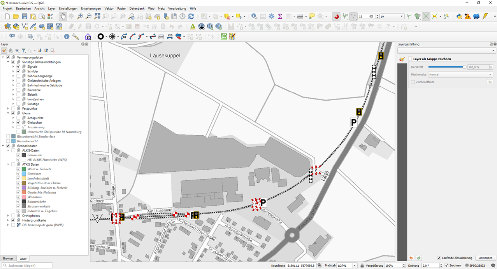Open the Vektor menu
Viewport: 497px width, 269px height.
pos(109,9)
